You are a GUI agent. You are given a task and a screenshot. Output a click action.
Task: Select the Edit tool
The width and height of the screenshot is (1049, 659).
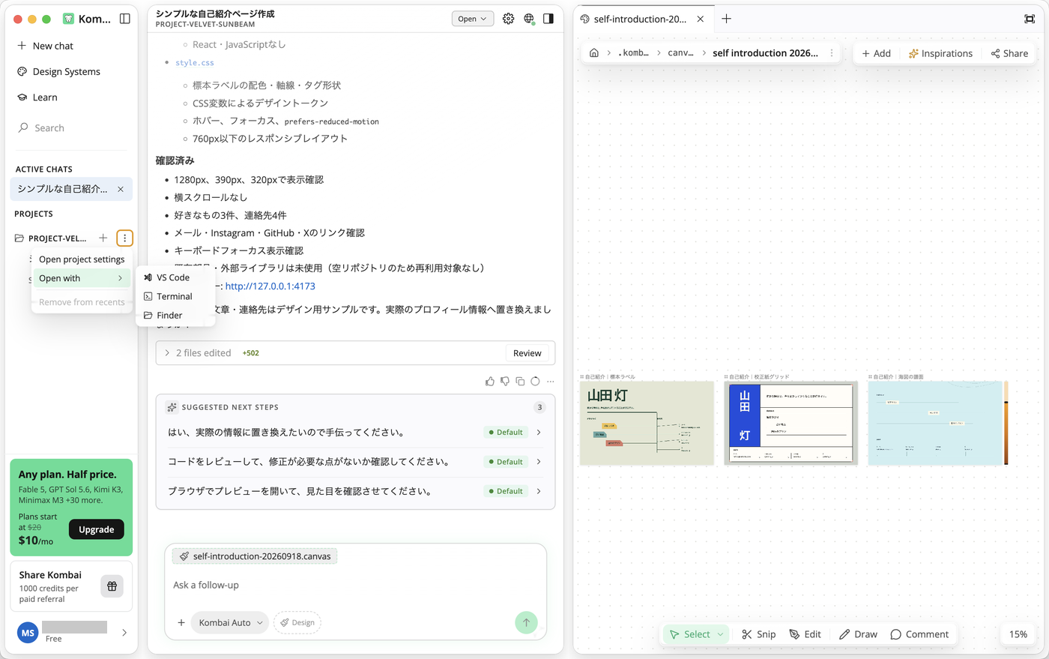coord(805,634)
